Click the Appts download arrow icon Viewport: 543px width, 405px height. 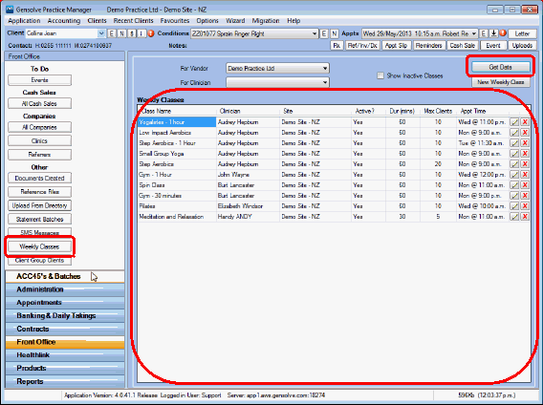point(494,33)
